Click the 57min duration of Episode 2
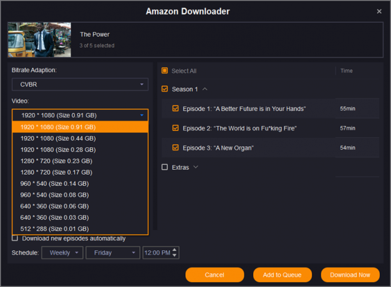 click(x=347, y=128)
